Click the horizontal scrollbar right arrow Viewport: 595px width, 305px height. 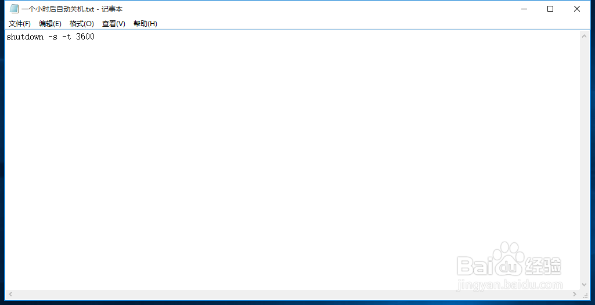[x=575, y=294]
